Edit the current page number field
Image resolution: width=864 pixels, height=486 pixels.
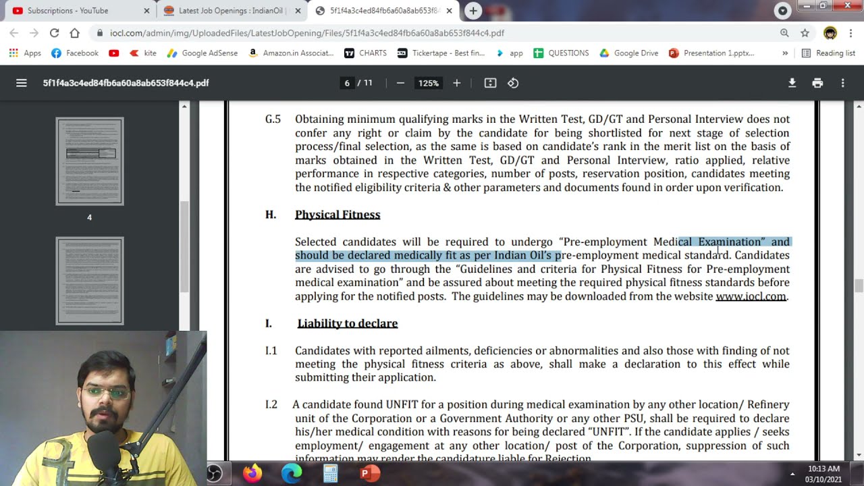click(347, 83)
